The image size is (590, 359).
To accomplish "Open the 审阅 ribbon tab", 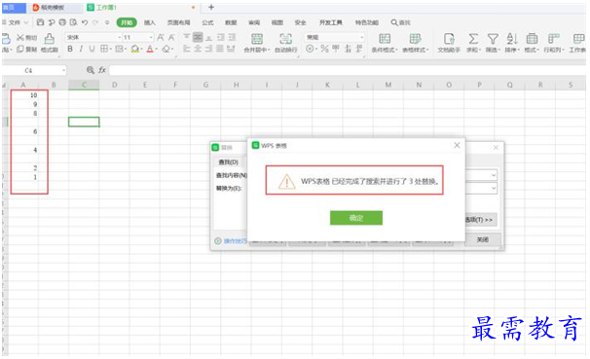I will (254, 22).
